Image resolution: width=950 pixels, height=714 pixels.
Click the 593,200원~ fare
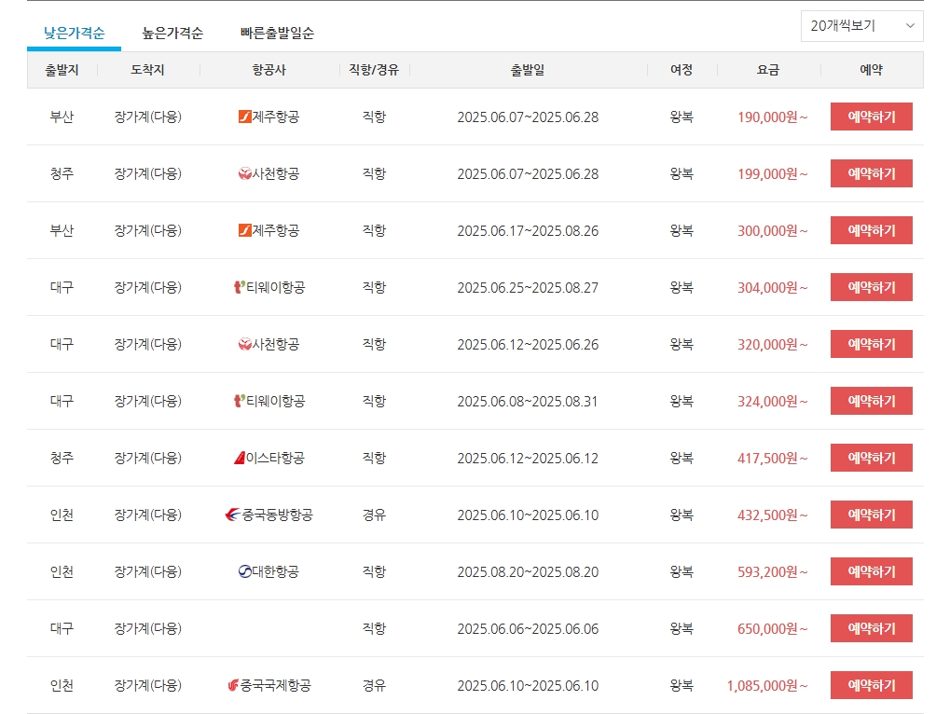(773, 572)
